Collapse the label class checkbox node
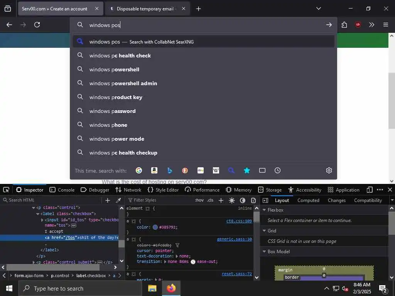The image size is (395, 296). [x=38, y=214]
